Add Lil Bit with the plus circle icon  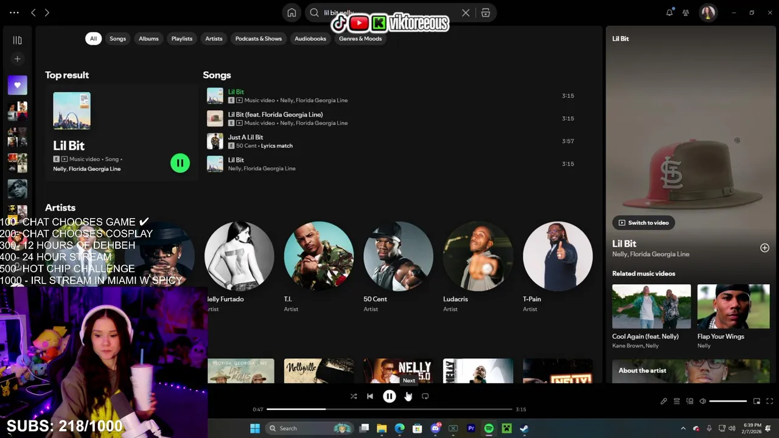pos(764,248)
